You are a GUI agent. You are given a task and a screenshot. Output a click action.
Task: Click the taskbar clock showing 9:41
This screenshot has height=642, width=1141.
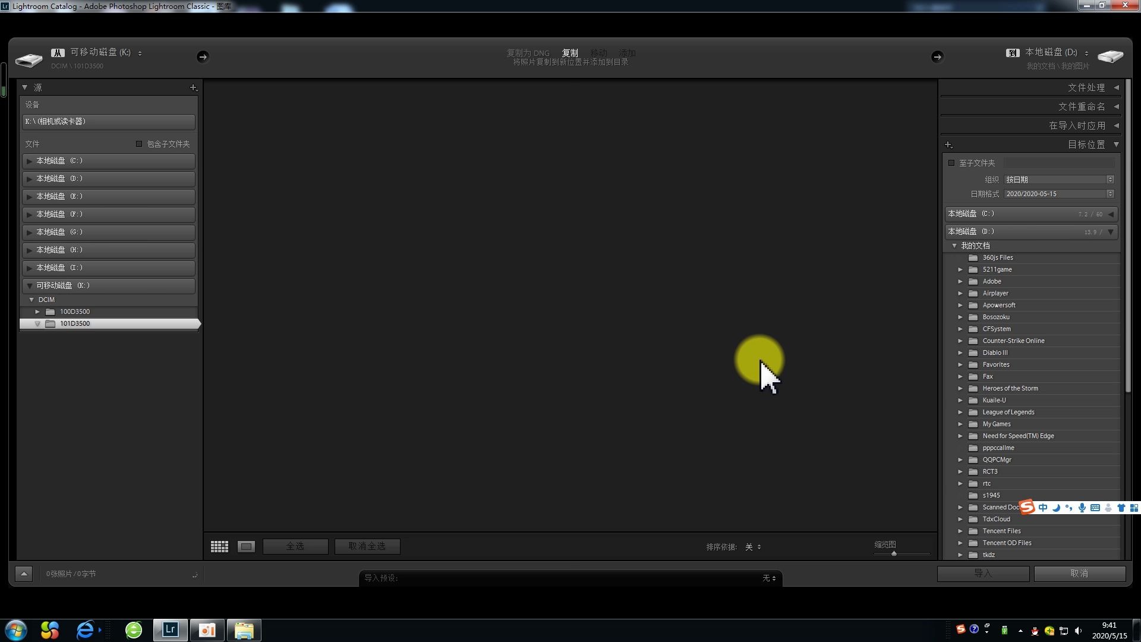[x=1109, y=625]
